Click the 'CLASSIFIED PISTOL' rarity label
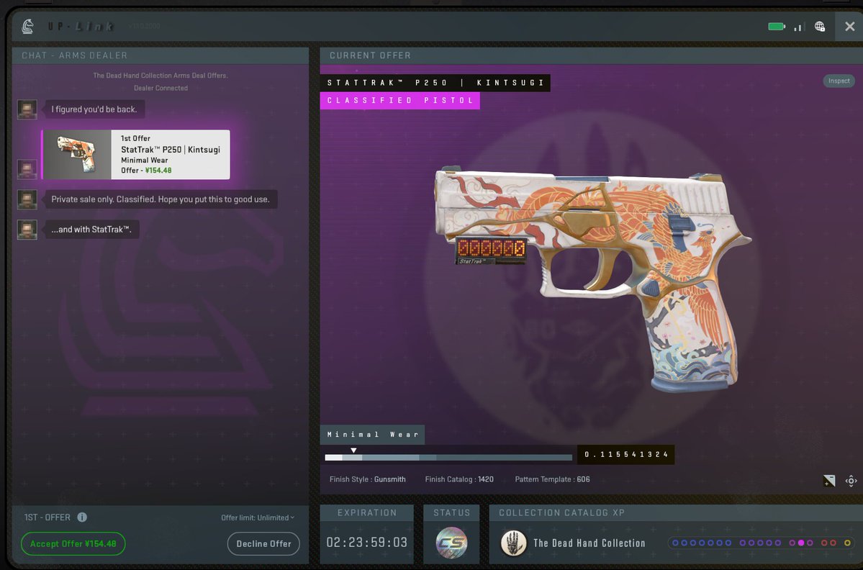The width and height of the screenshot is (863, 570). 399,101
